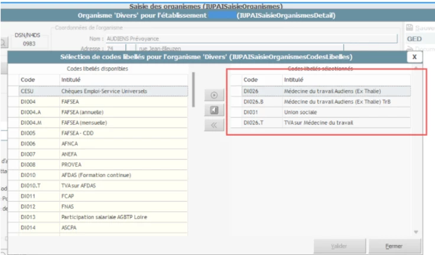
Task: Select FAFSEA (mensuelle) label
Action: 84,123
